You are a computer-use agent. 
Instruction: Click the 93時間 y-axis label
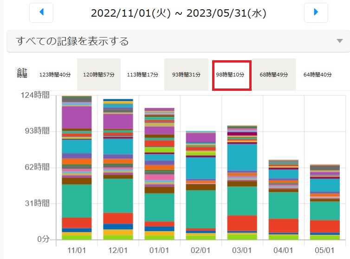pyautogui.click(x=37, y=131)
